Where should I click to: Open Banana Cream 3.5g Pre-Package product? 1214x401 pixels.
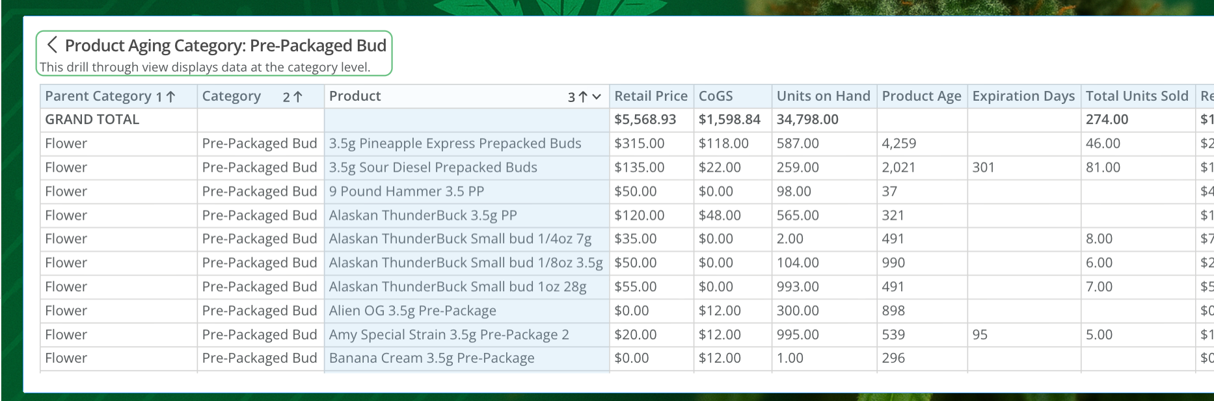431,359
